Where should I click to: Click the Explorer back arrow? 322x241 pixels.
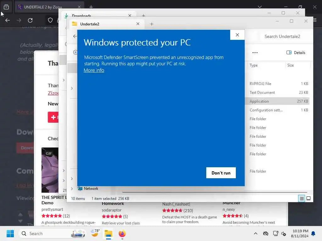tap(75, 36)
